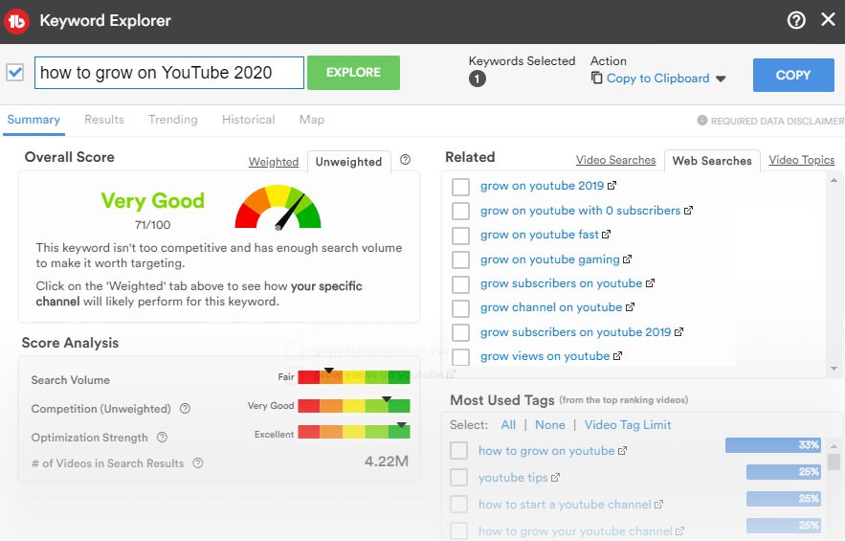Switch to Video Searches related tab
Viewport: 845px width, 541px height.
pyautogui.click(x=615, y=160)
